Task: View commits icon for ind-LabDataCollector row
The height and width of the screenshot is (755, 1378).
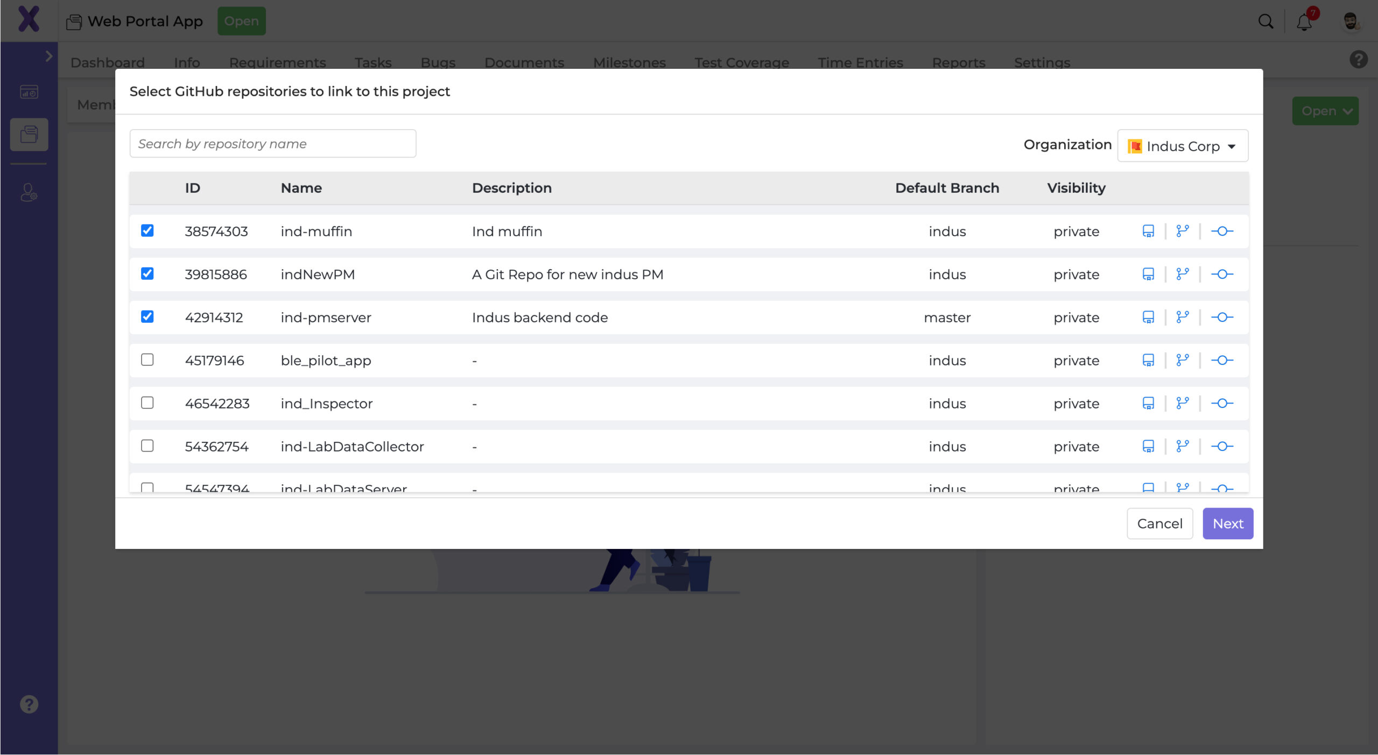Action: click(1222, 446)
